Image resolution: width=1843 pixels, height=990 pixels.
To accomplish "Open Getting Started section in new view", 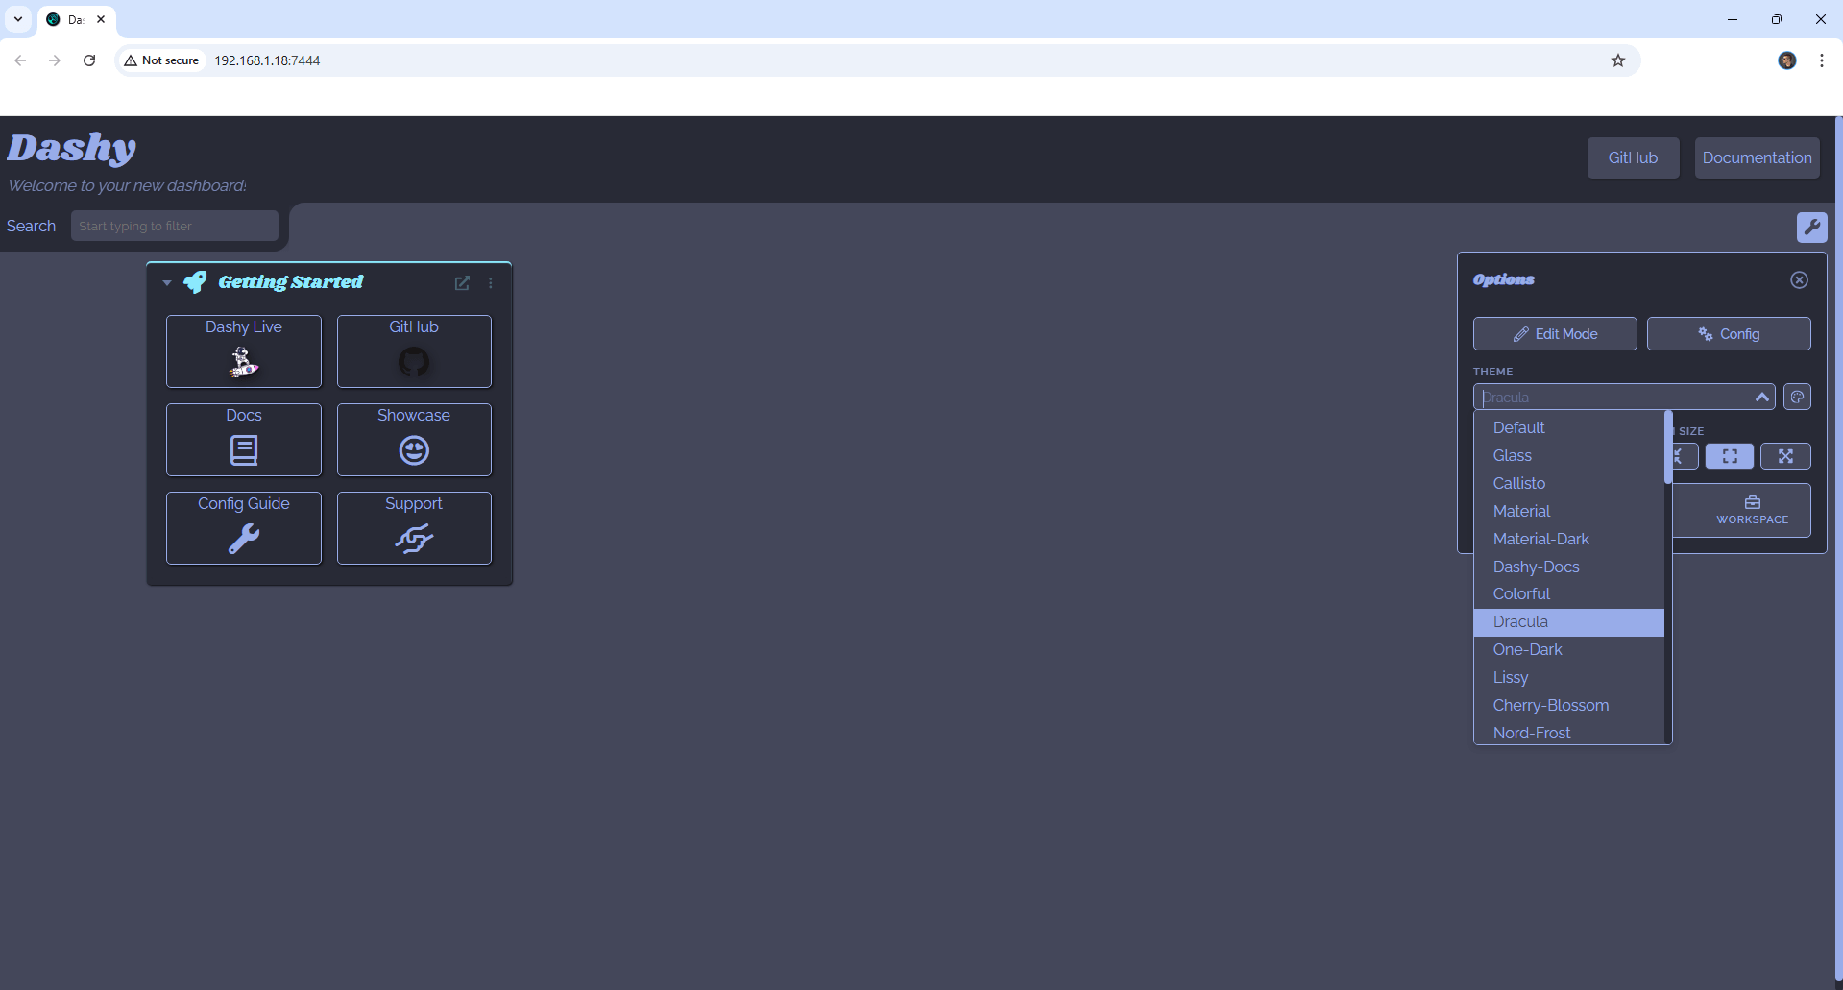I will click(462, 283).
